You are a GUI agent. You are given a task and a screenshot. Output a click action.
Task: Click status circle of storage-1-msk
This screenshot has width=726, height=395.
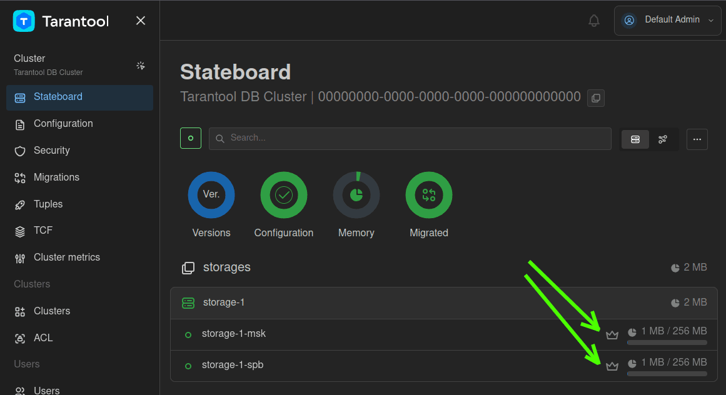click(188, 335)
